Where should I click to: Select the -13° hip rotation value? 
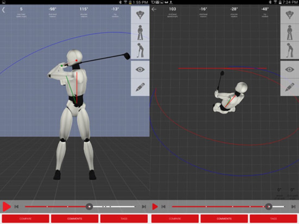[115, 9]
